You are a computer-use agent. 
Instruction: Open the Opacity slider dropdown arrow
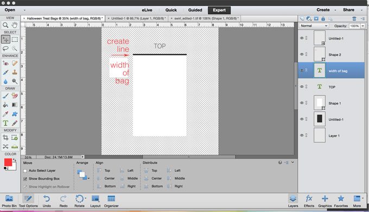363,26
